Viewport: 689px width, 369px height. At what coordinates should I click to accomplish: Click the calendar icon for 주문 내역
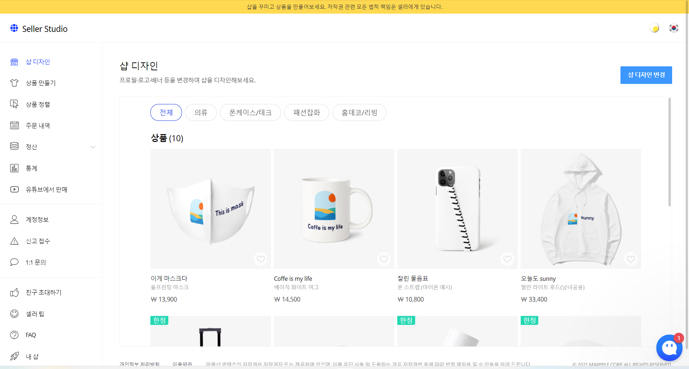(x=14, y=125)
